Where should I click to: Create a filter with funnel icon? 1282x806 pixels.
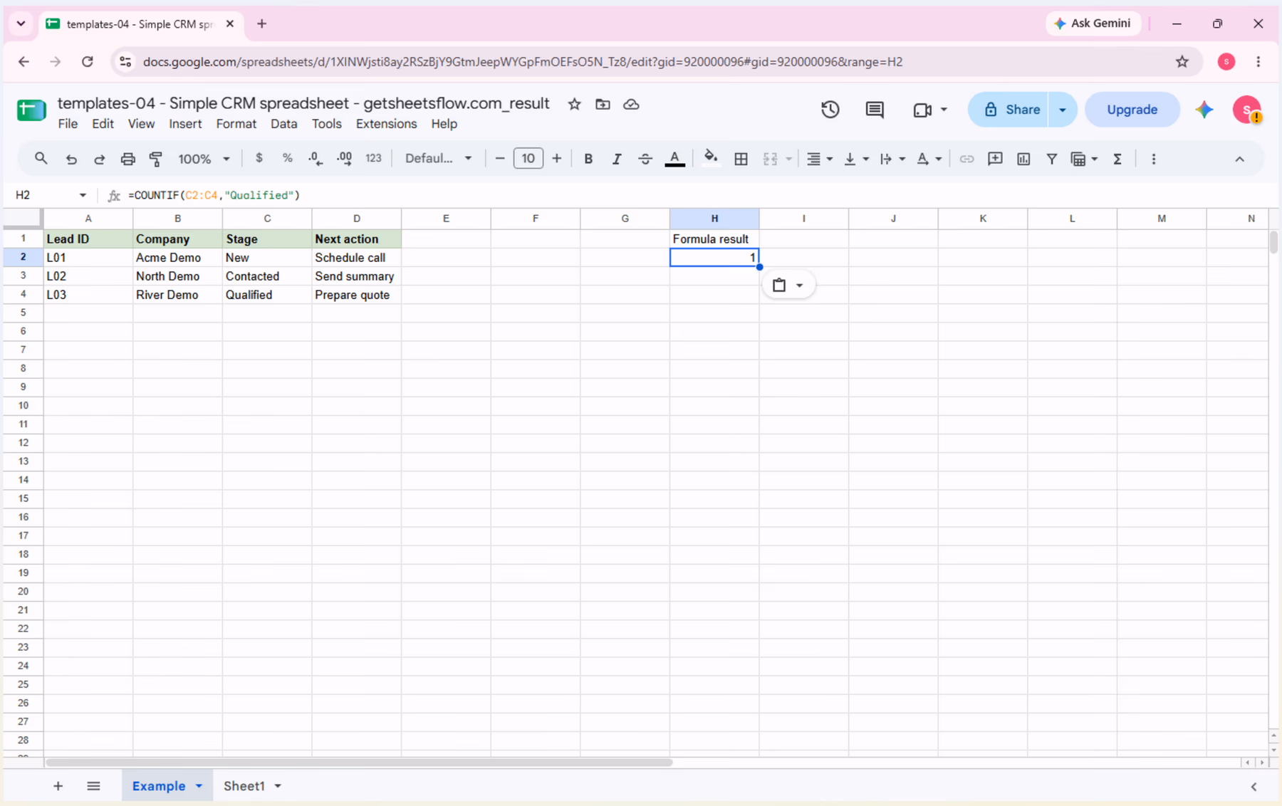click(1051, 159)
